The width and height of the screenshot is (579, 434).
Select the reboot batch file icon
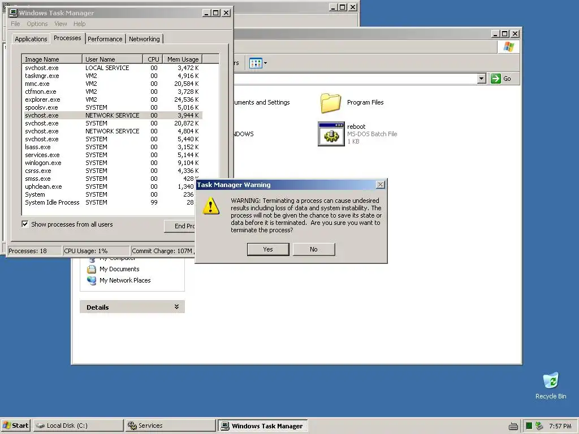point(331,134)
